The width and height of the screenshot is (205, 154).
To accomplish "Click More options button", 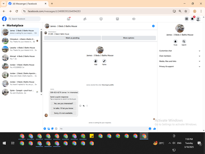I will pyautogui.click(x=129, y=38).
